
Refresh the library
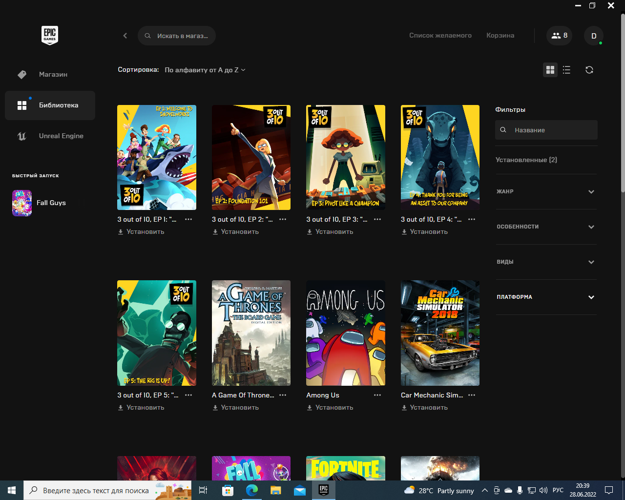(x=589, y=70)
